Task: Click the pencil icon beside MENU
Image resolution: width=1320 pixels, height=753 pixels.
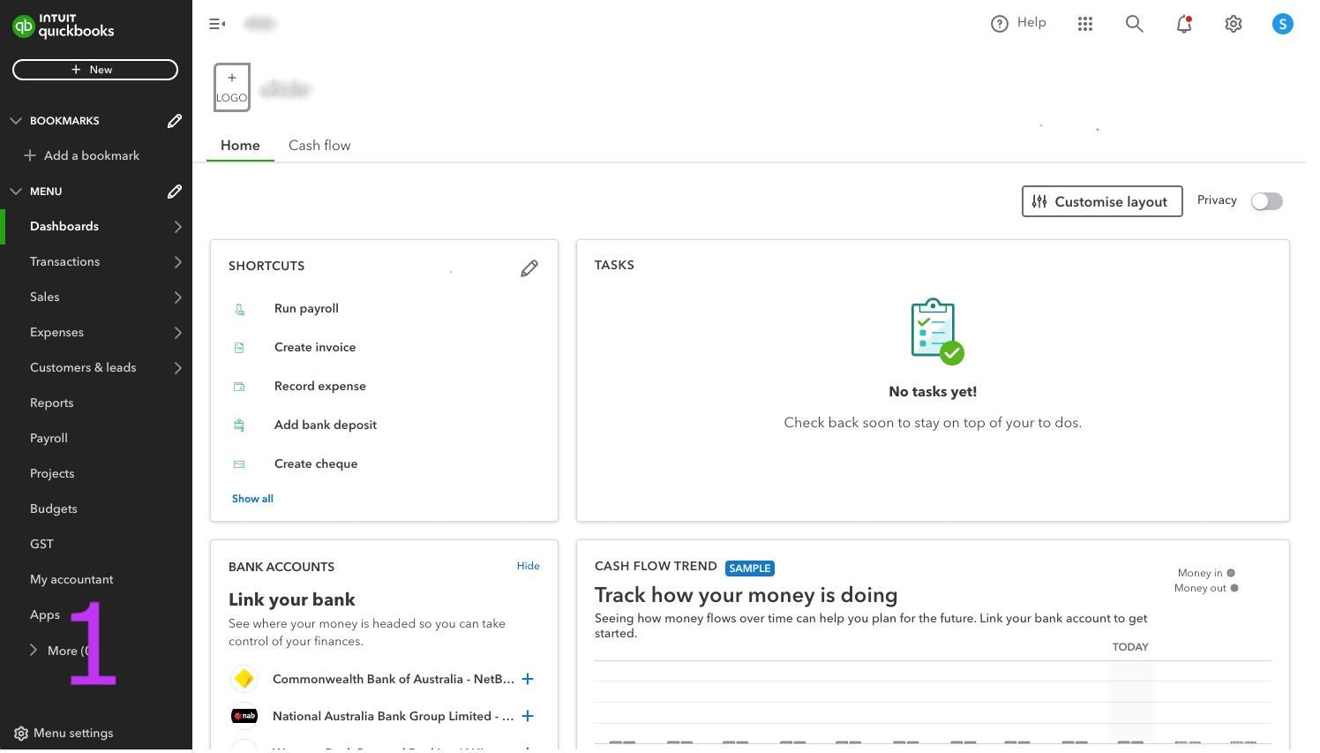Action: [175, 192]
